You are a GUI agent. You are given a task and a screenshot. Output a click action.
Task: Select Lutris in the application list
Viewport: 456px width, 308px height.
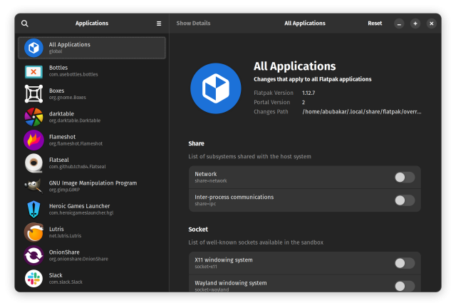pyautogui.click(x=92, y=232)
